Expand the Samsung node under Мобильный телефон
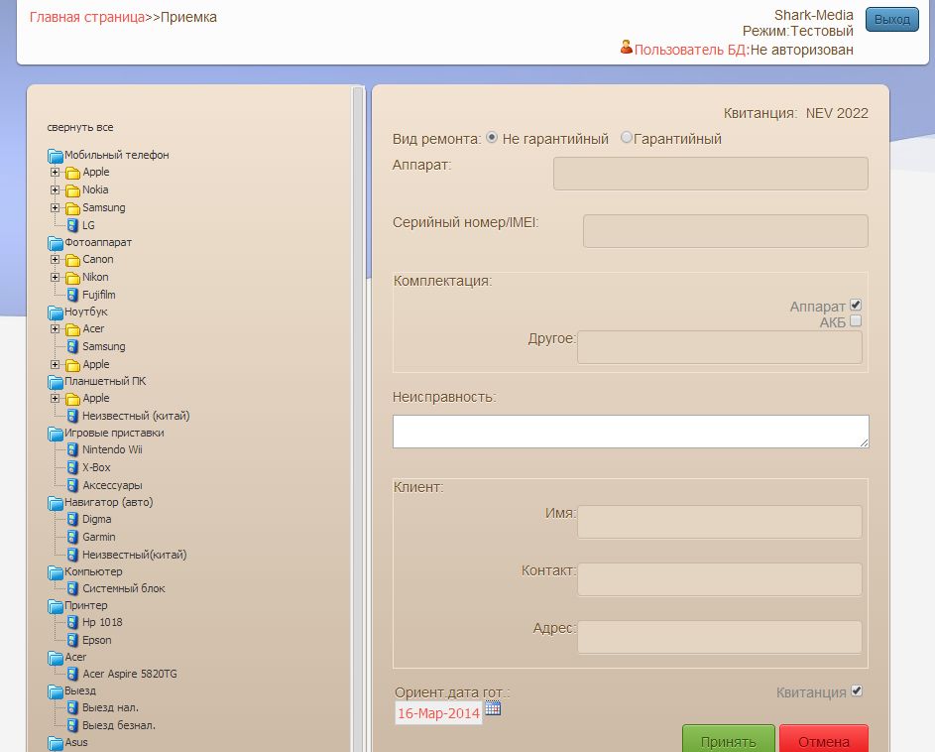Image resolution: width=935 pixels, height=752 pixels. [55, 207]
